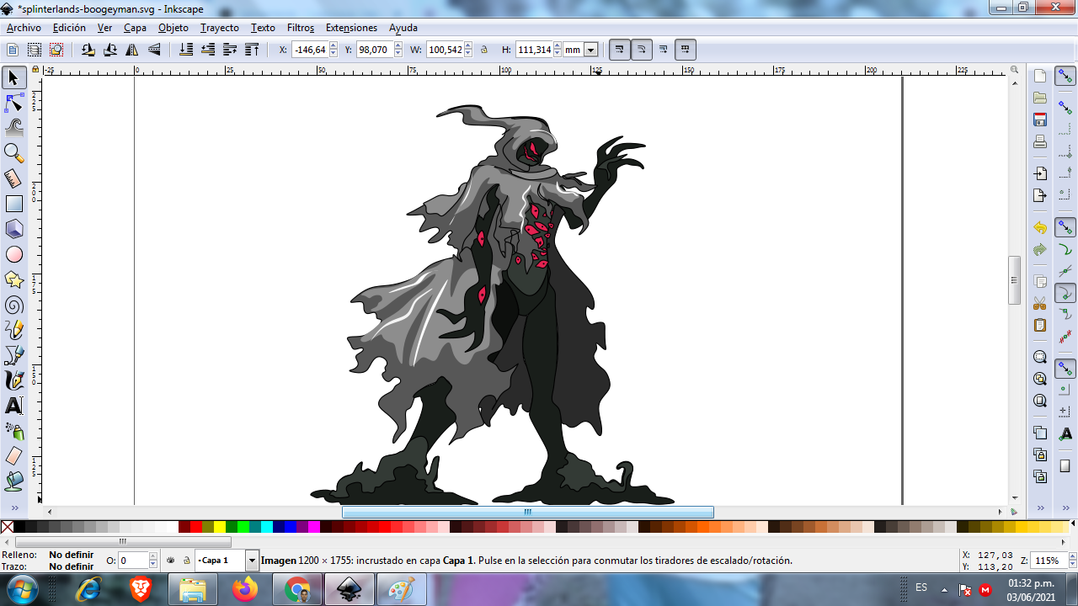Toggle move gradients with object option

click(x=664, y=50)
